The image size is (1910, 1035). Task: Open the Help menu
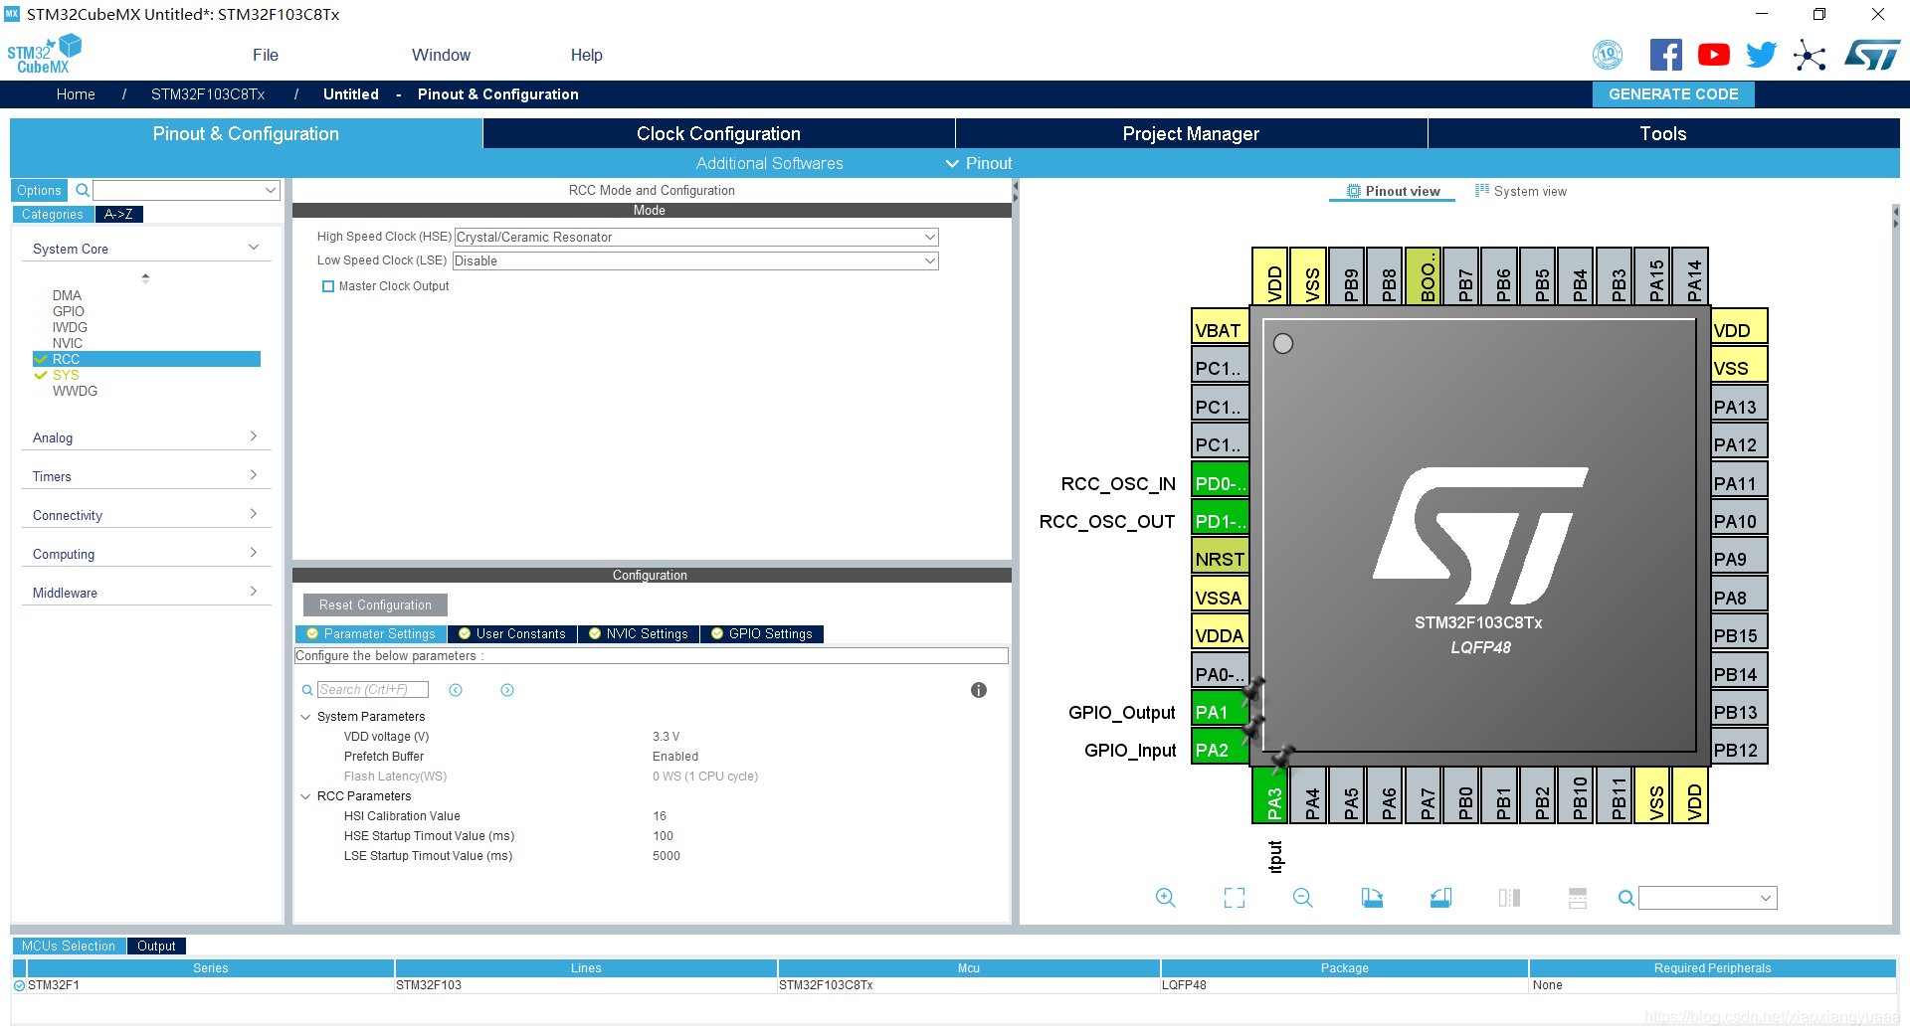[x=587, y=55]
